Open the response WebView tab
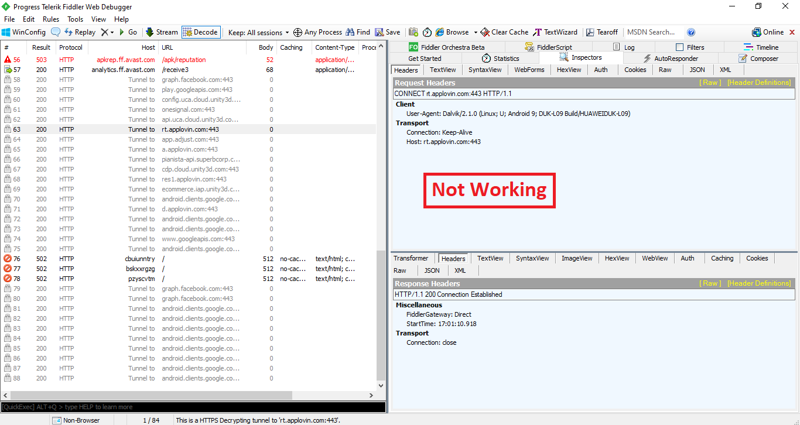800x425 pixels. [x=655, y=258]
